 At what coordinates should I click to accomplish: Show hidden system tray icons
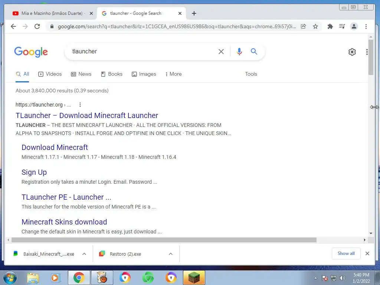pos(315,278)
